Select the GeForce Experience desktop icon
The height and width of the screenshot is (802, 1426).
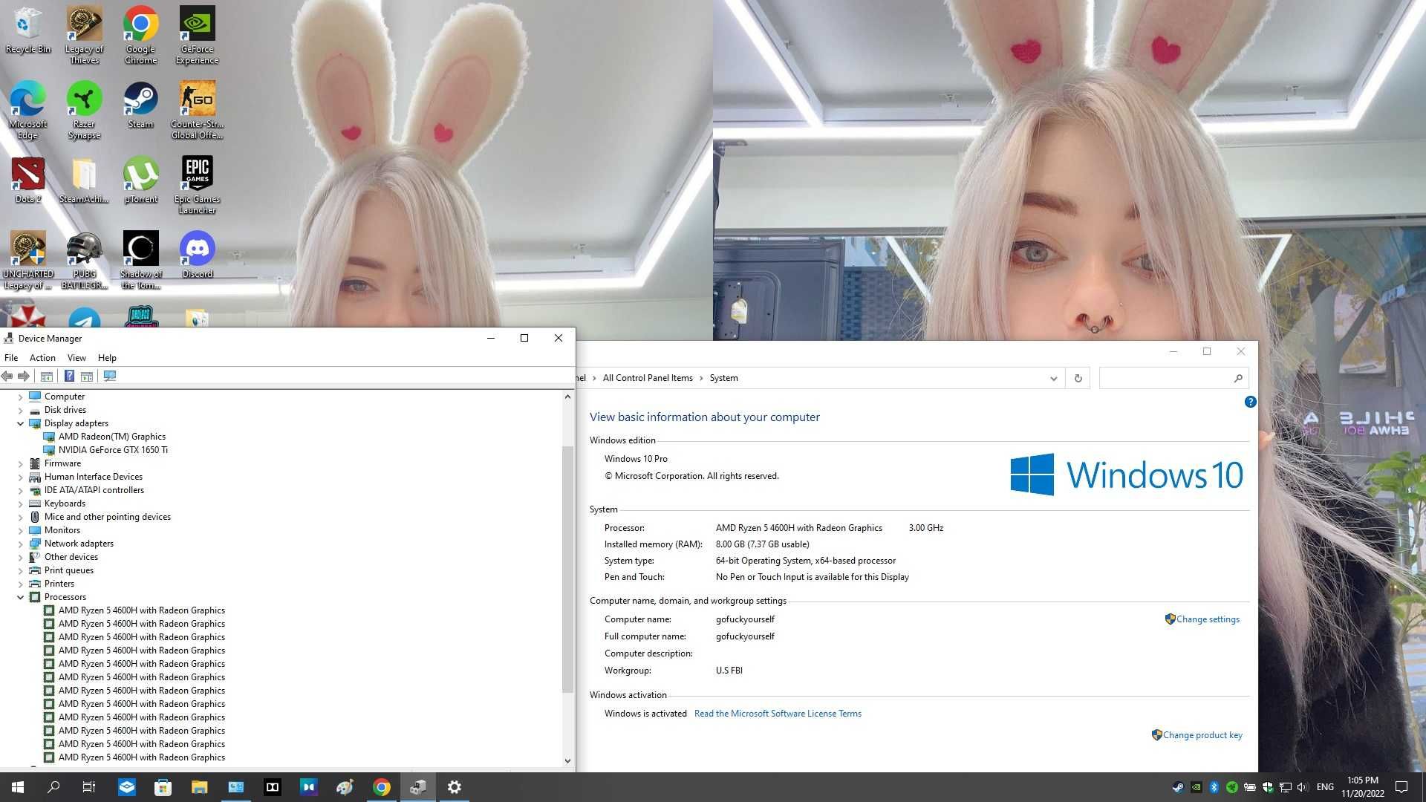[x=198, y=35]
